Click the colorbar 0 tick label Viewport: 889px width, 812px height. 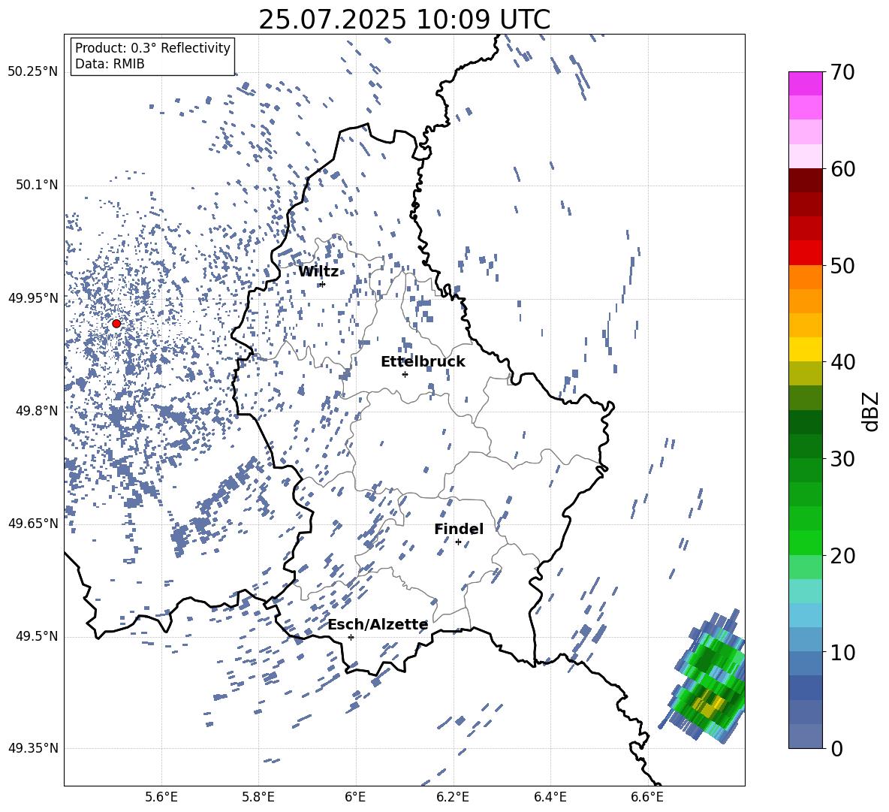[x=836, y=748]
